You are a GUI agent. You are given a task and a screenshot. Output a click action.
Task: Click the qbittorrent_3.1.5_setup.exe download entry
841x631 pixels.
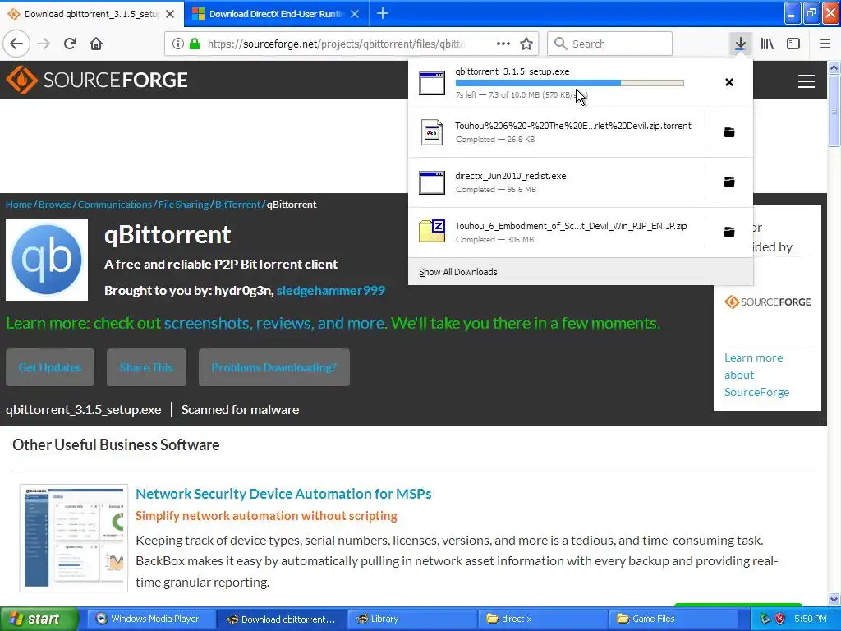point(556,83)
